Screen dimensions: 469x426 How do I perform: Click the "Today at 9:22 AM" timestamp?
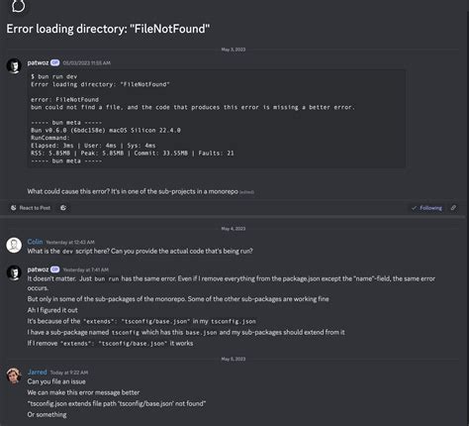tap(69, 373)
